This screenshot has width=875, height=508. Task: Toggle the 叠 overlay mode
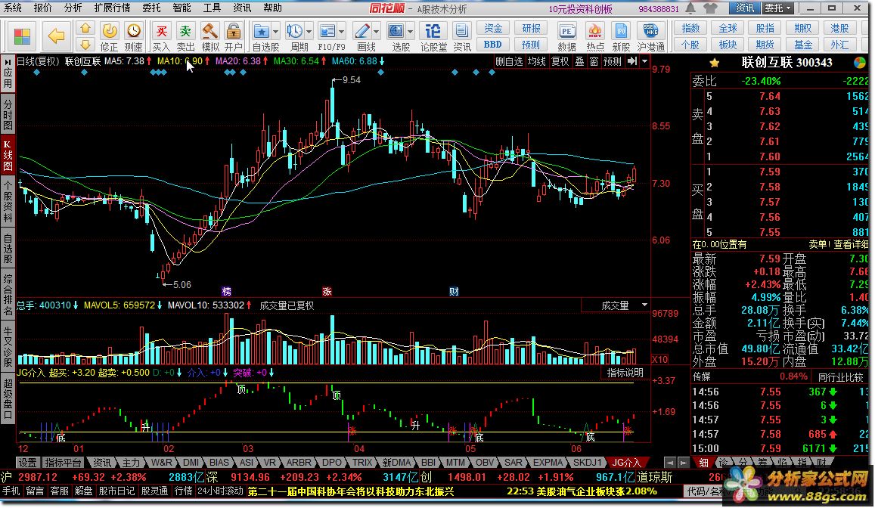tap(580, 61)
